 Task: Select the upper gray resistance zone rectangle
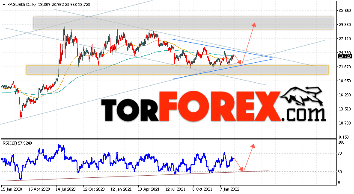(x=183, y=23)
